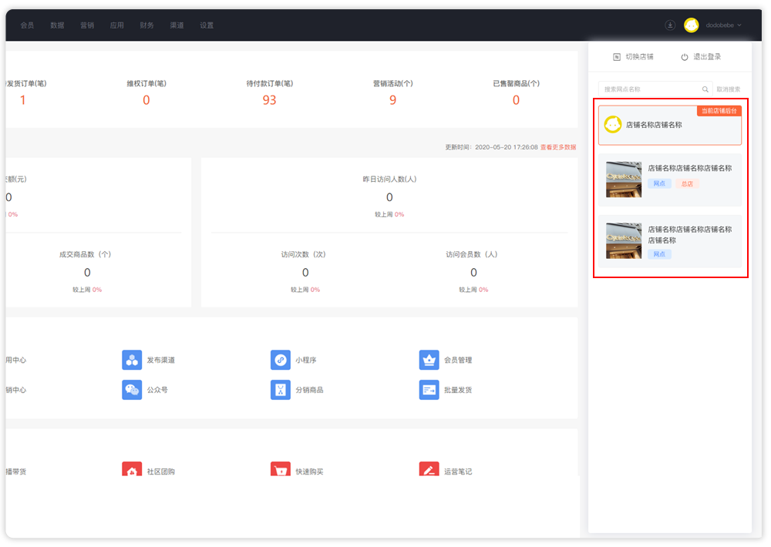Image resolution: width=771 pixels, height=547 pixels.
Task: Click the 快速购买 shopping cart icon
Action: [x=281, y=471]
